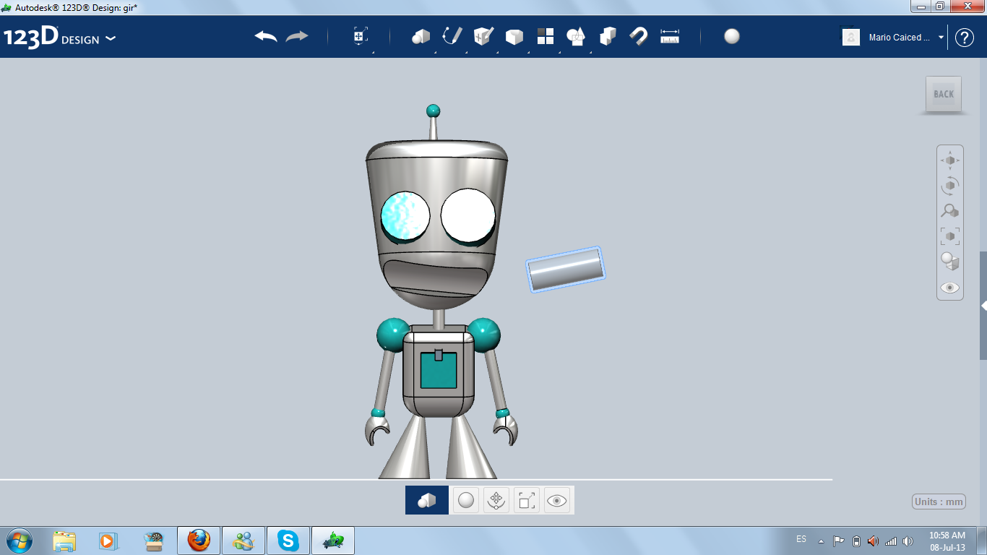Click the Fit to view icon
Viewport: 987px width, 555px height.
[x=950, y=236]
